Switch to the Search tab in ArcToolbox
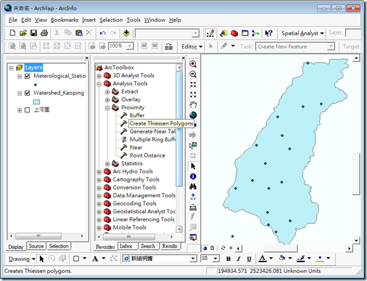 [x=148, y=246]
